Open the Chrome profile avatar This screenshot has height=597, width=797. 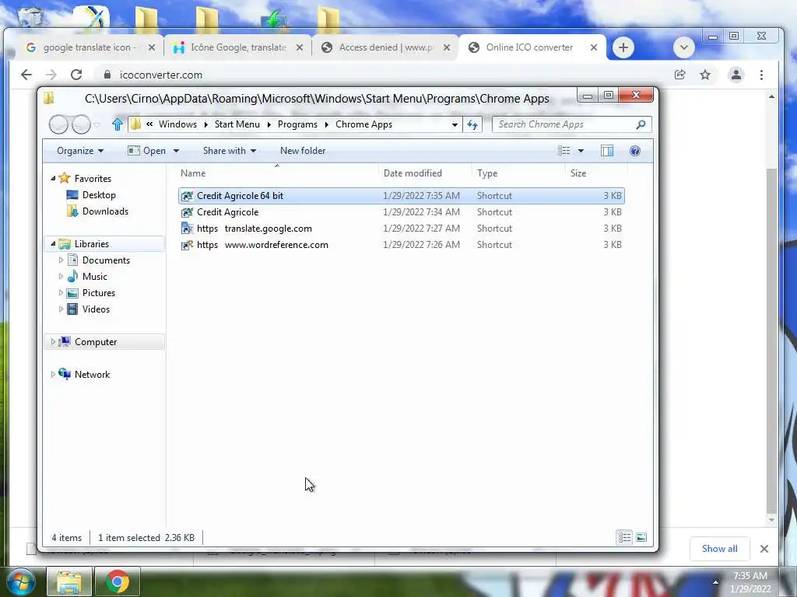[736, 75]
